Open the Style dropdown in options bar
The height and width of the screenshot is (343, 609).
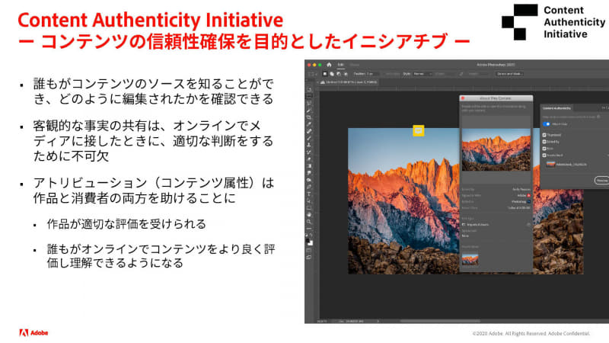(422, 74)
